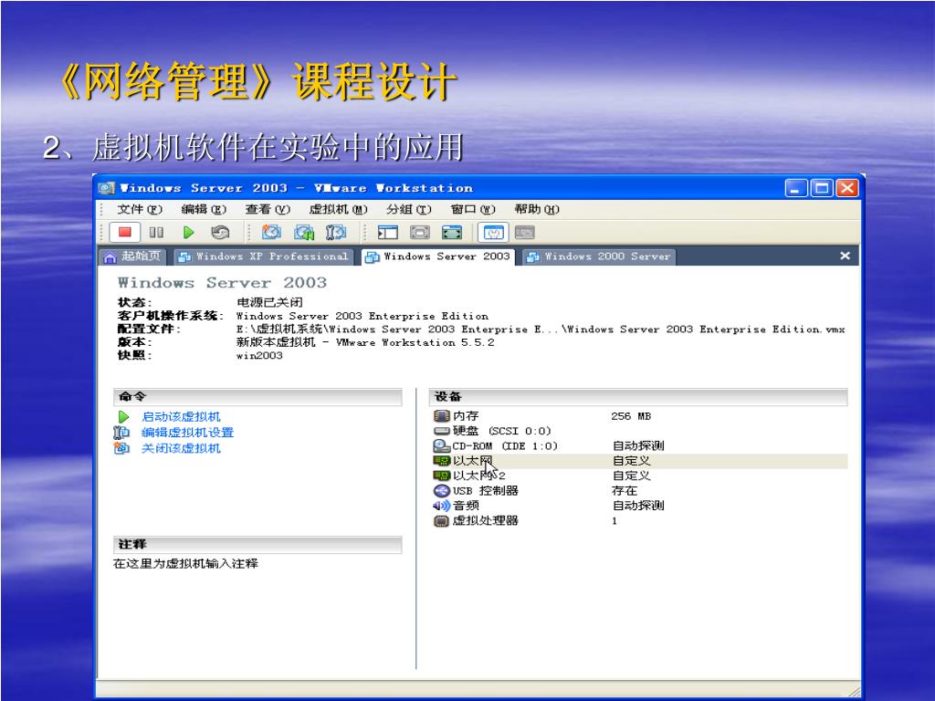Select the USB 控制器 device label
Viewport: 935px width, 701px height.
(486, 490)
